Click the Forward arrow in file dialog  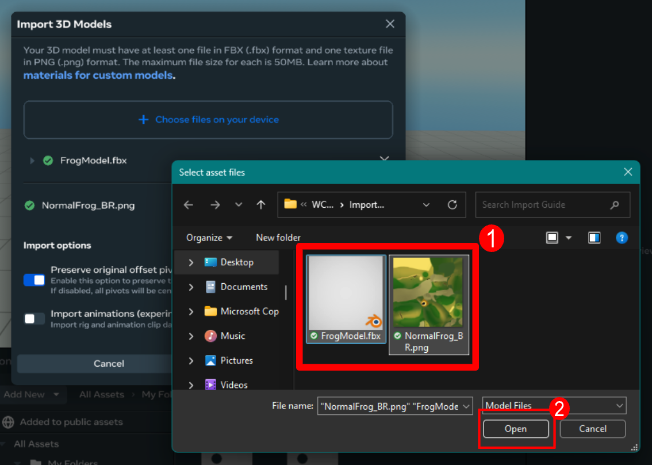215,205
